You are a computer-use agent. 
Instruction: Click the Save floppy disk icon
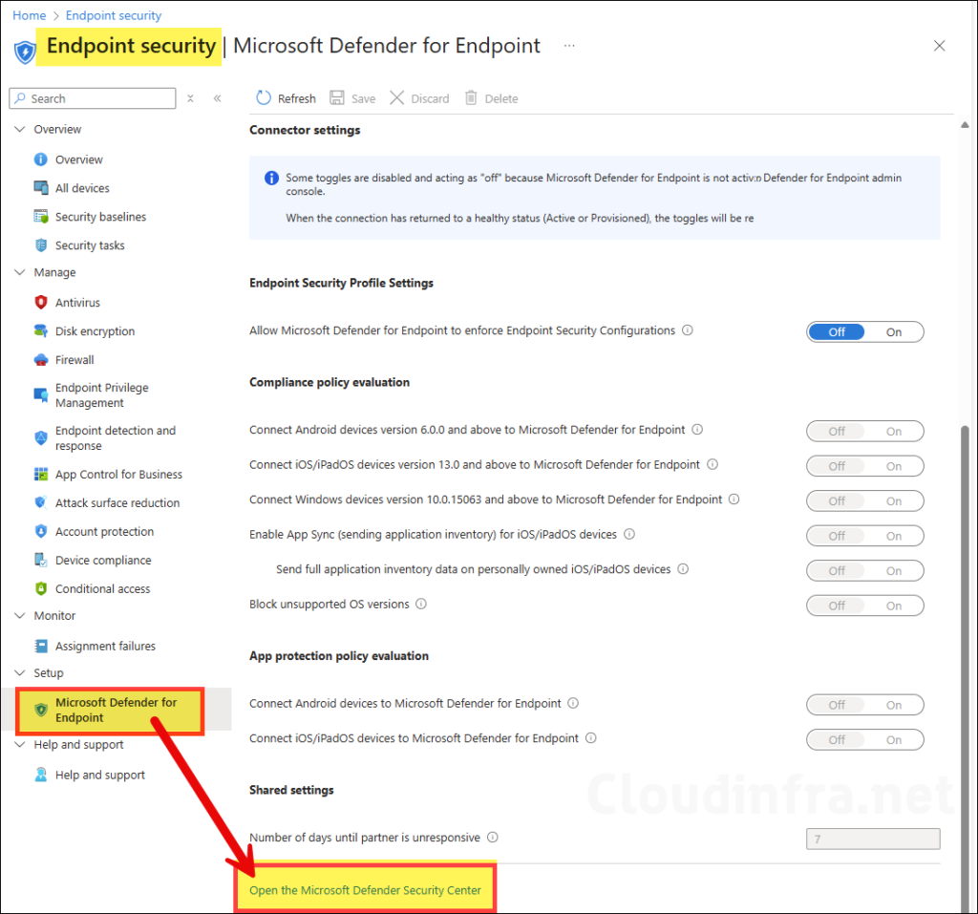click(337, 98)
